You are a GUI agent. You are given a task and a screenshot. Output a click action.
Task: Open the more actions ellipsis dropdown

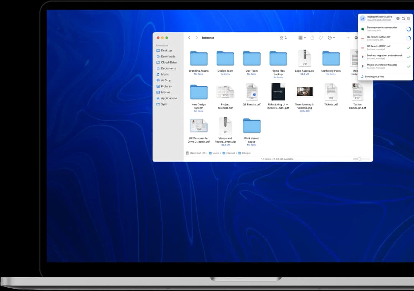[x=331, y=38]
